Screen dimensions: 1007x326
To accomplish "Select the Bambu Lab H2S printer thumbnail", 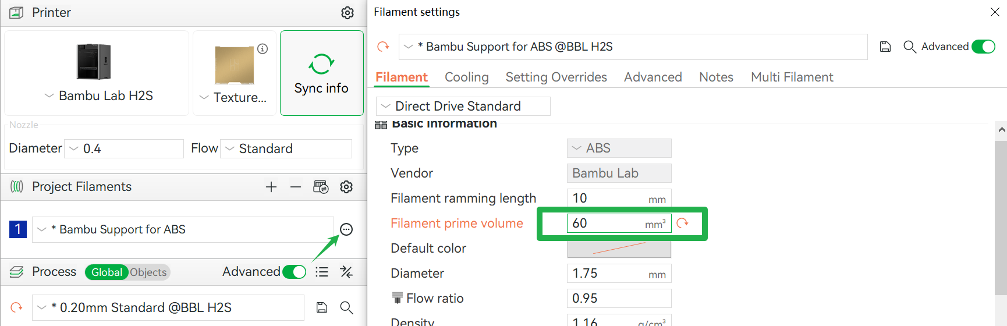I will [x=94, y=61].
